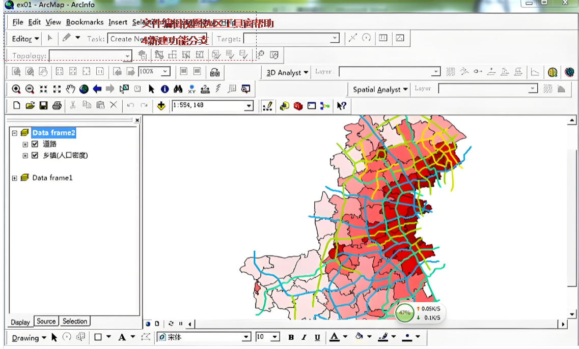Uncheck the 乡镇(人口密度) layer checkbox

tap(35, 155)
